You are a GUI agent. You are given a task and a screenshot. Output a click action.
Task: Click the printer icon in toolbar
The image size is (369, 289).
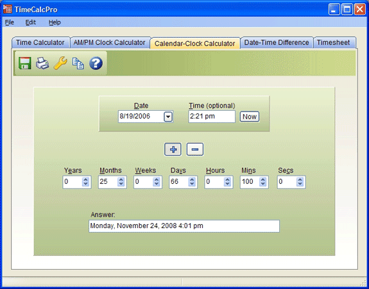42,63
